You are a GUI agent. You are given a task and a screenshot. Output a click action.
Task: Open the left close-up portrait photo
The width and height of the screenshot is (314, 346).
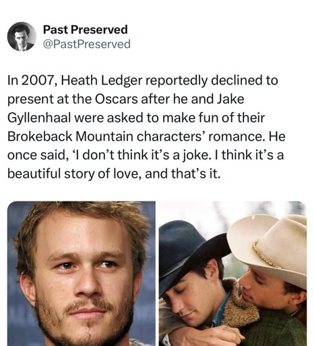(82, 274)
